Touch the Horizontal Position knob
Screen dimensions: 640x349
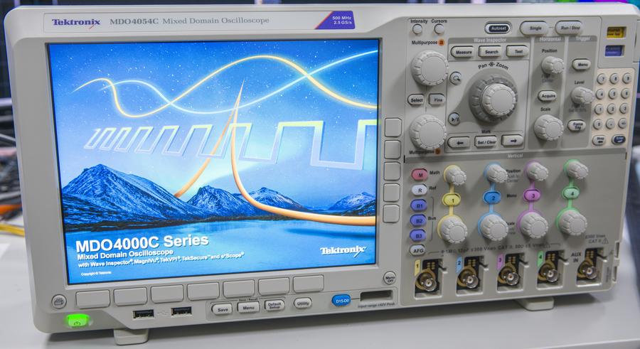(x=553, y=65)
